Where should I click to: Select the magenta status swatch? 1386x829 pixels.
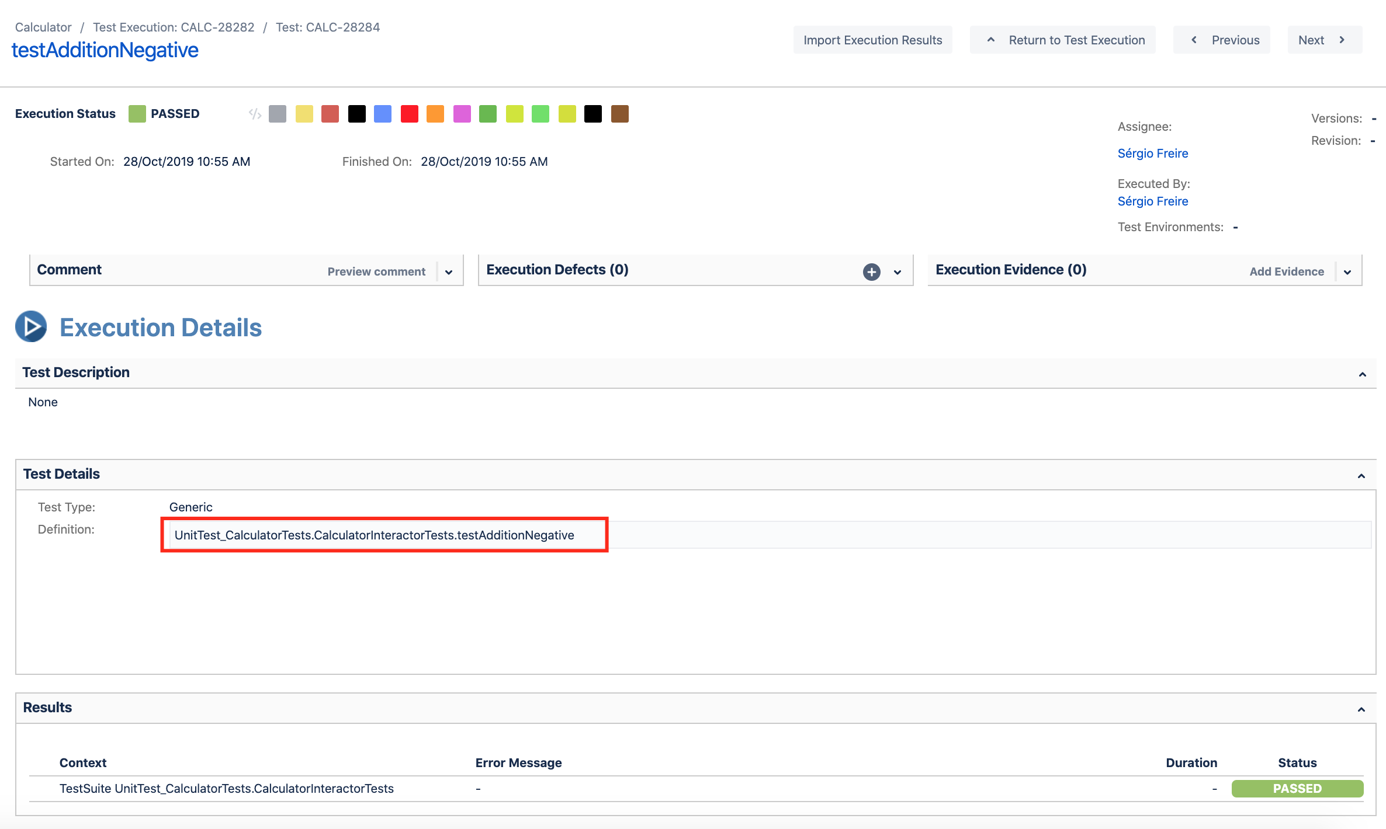tap(462, 114)
